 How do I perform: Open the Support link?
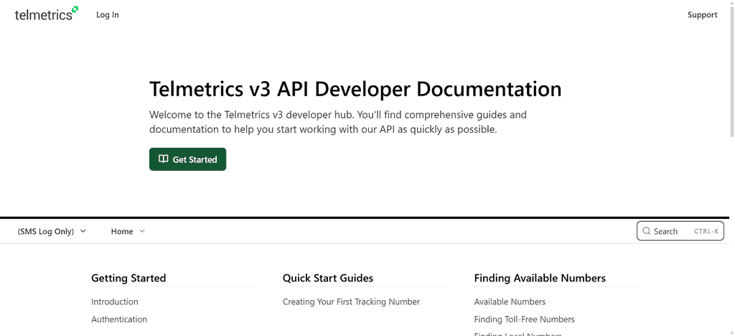coord(702,15)
